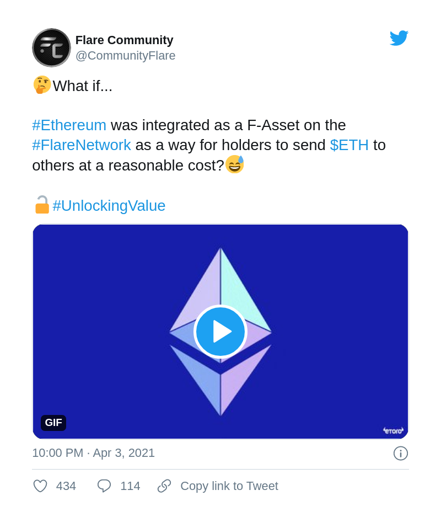Open replies with the comment bubble icon

(x=104, y=486)
